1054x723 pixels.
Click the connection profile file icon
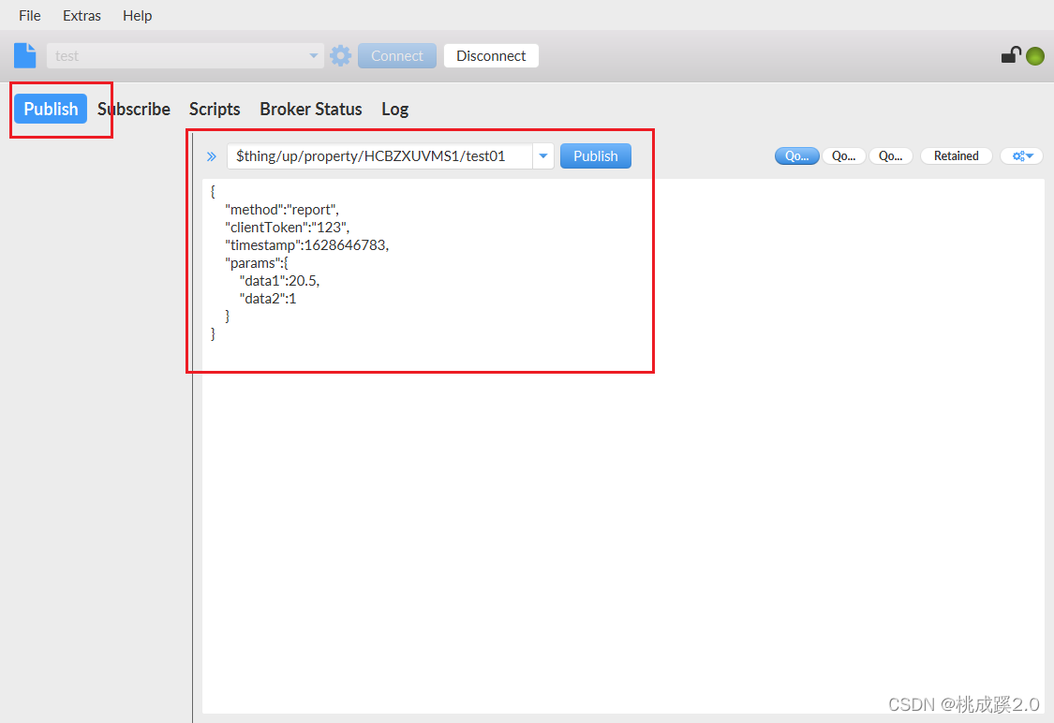tap(24, 55)
